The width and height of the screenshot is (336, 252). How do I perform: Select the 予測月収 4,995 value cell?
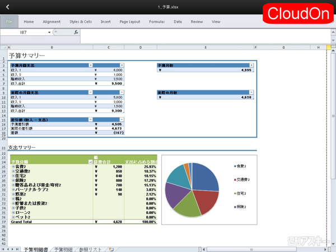206,70
